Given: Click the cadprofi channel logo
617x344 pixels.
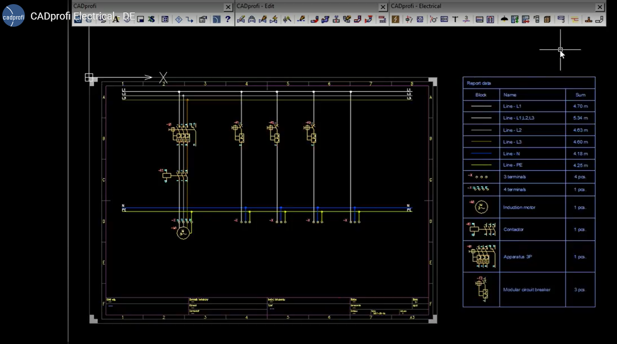Looking at the screenshot, I should [14, 16].
